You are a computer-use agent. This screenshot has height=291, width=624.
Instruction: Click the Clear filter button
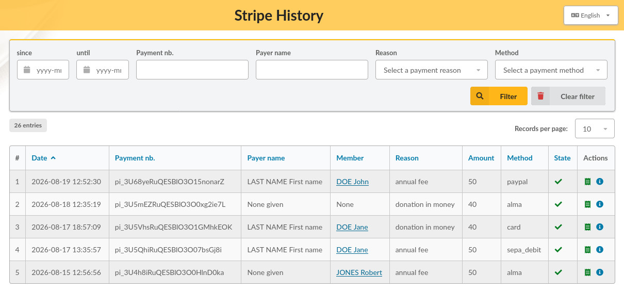tap(568, 96)
